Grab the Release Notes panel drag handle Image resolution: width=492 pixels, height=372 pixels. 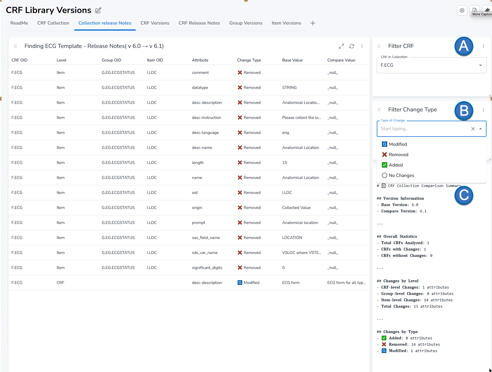(15, 46)
